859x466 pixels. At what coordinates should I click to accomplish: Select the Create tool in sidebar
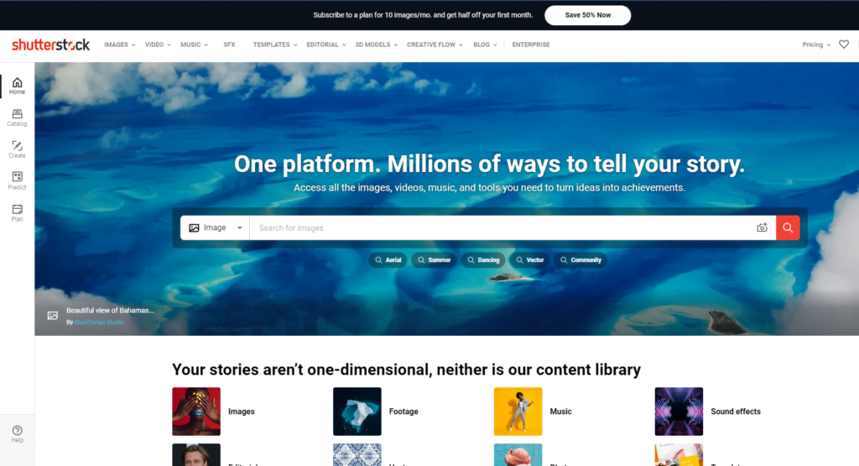coord(17,149)
